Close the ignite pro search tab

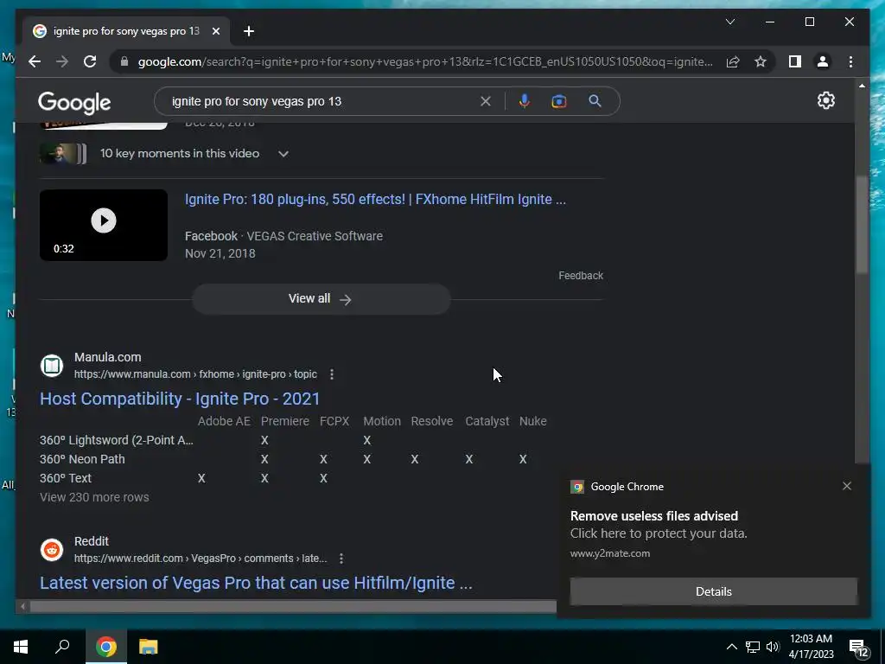(x=215, y=32)
